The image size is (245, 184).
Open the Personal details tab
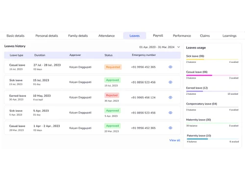pos(47,36)
